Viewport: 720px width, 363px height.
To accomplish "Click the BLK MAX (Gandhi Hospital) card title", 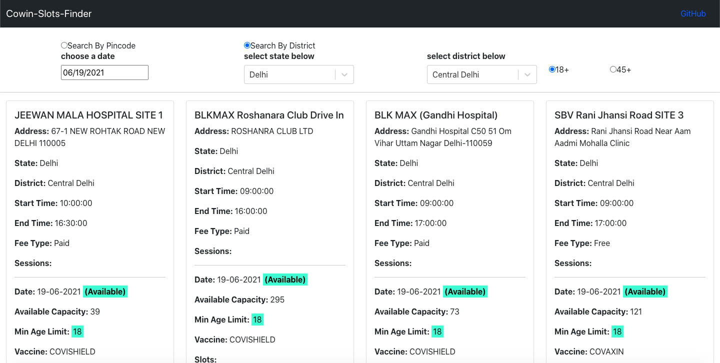I will click(436, 115).
